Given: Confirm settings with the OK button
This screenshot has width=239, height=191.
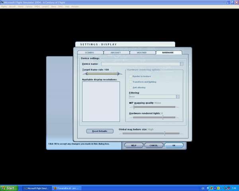Looking at the screenshot, I should click(174, 146).
